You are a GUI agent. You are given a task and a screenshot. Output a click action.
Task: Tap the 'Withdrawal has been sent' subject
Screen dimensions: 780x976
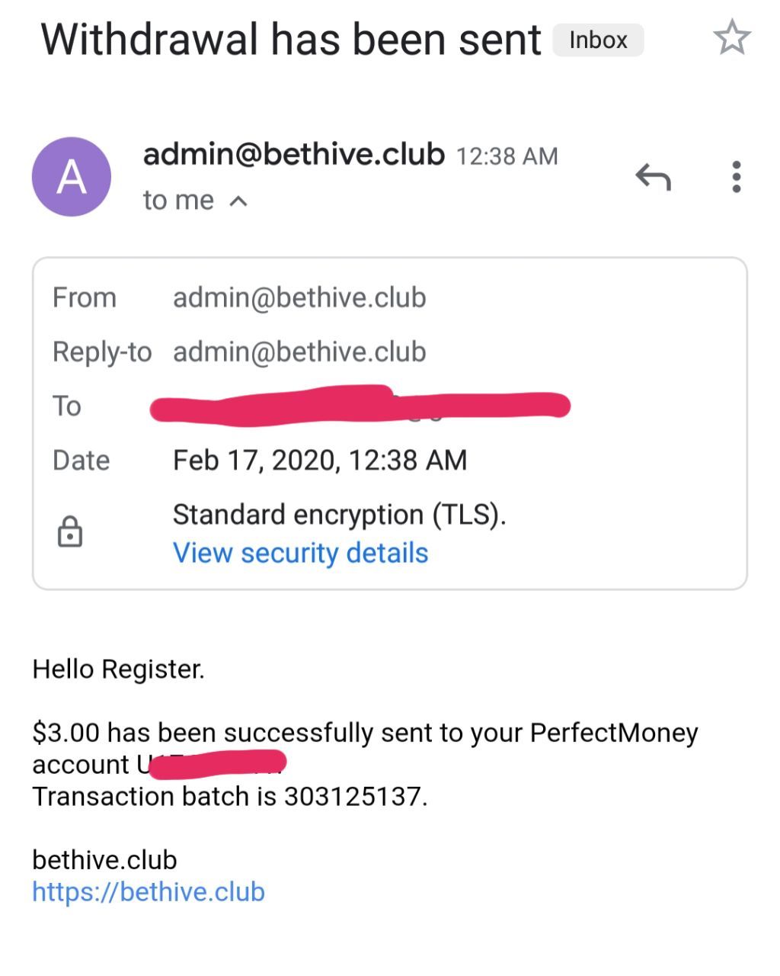point(291,40)
